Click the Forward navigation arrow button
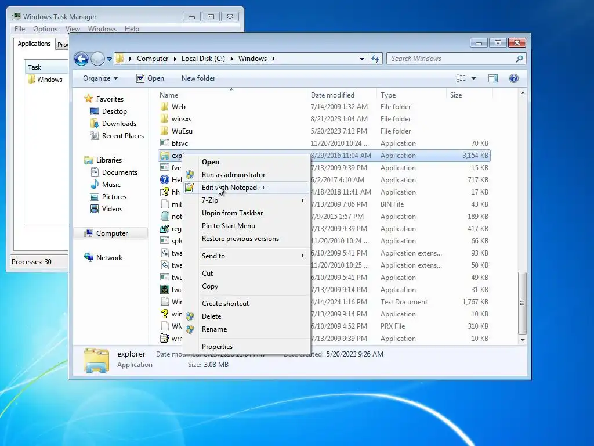The width and height of the screenshot is (594, 446). tap(97, 59)
